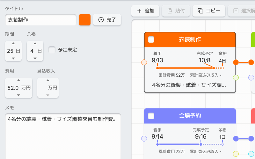Click the 追加 (add) button
This screenshot has width=255, height=159.
[x=145, y=11]
